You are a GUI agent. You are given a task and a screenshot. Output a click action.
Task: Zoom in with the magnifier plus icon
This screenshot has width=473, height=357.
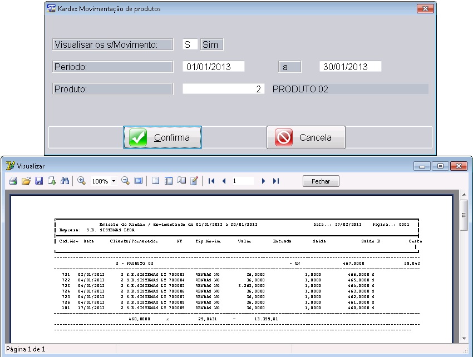tap(81, 181)
